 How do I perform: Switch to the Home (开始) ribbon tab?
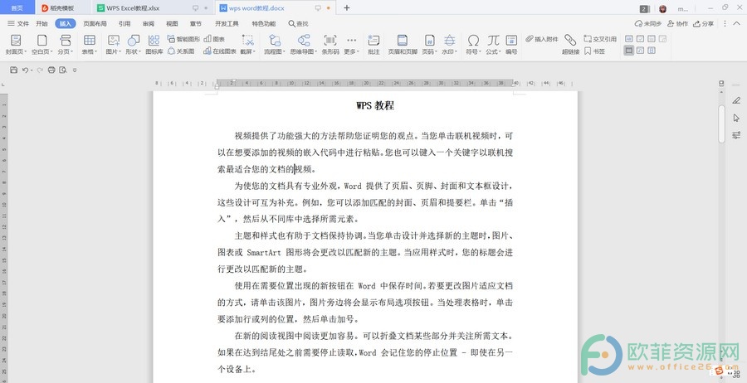(x=42, y=24)
